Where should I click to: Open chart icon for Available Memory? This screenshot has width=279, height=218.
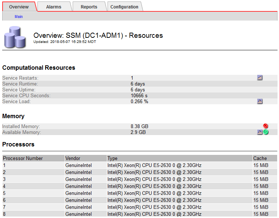(260, 132)
